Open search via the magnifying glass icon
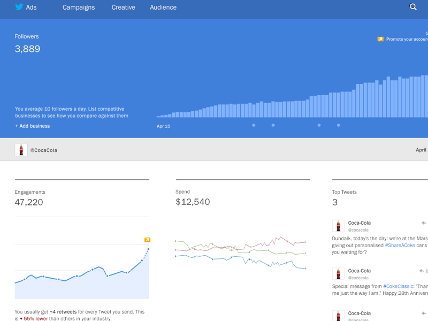The height and width of the screenshot is (321, 428). (x=412, y=7)
